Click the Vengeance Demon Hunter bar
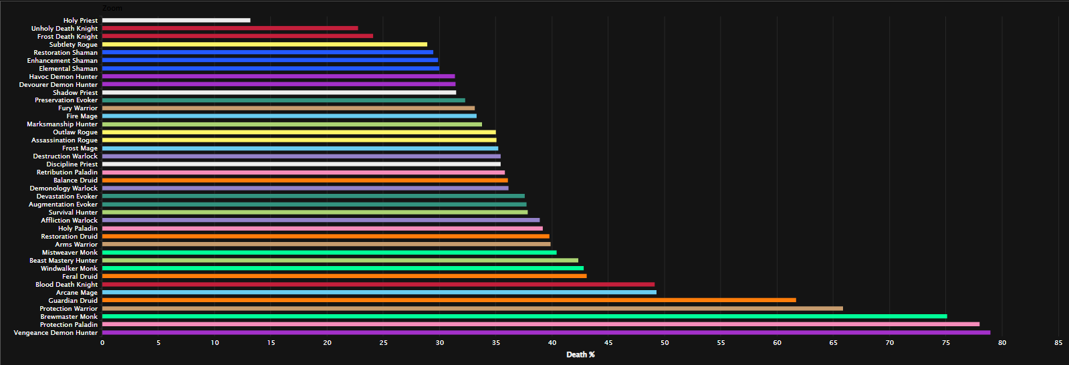 point(546,332)
